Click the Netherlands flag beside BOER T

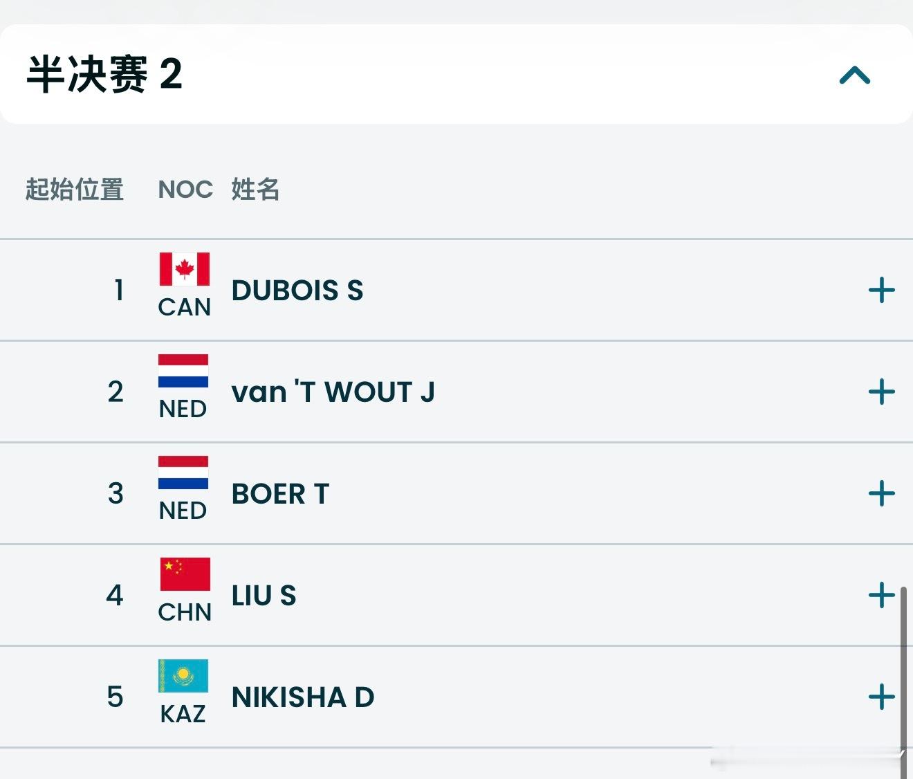[183, 473]
